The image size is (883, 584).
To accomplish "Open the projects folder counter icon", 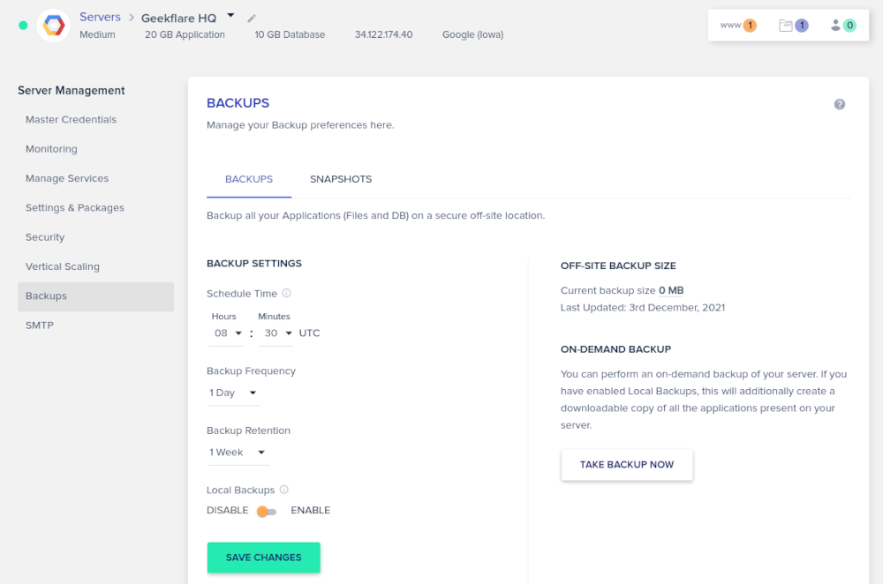I will (x=793, y=26).
